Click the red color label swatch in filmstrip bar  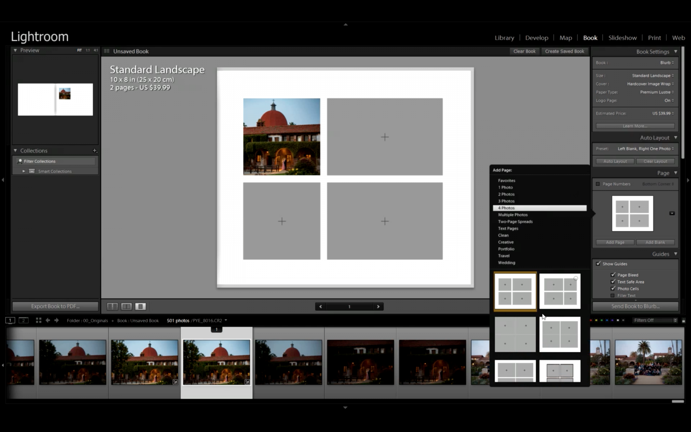pos(591,320)
